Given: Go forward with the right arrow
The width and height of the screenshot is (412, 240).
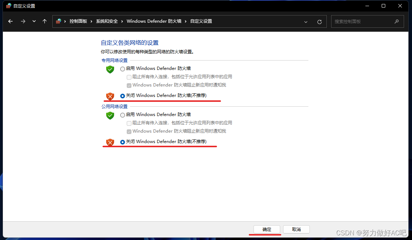Looking at the screenshot, I should point(23,22).
